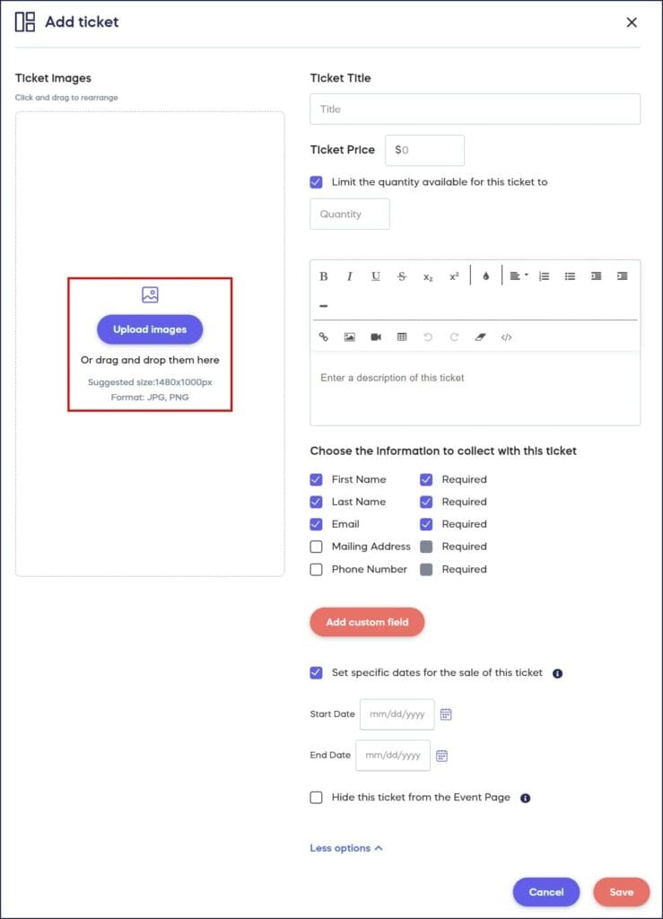
Task: Click the clear formatting eraser icon
Action: click(480, 337)
